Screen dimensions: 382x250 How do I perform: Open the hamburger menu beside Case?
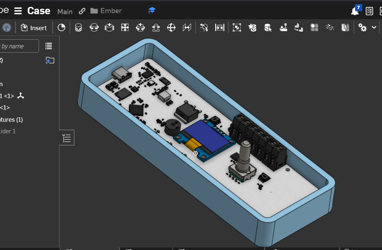click(x=18, y=11)
